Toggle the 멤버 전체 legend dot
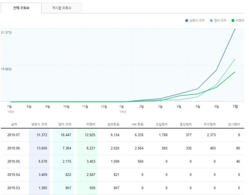Image resolution: width=249 pixels, height=195 pixels. coord(211,21)
